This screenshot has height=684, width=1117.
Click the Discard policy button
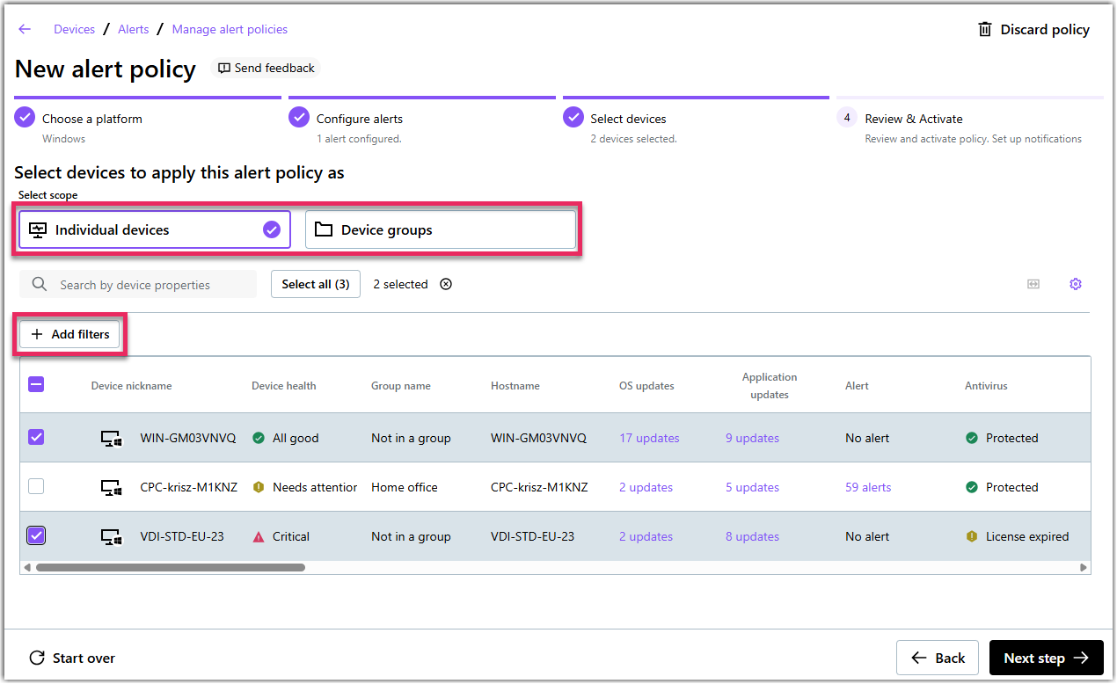click(x=1033, y=29)
